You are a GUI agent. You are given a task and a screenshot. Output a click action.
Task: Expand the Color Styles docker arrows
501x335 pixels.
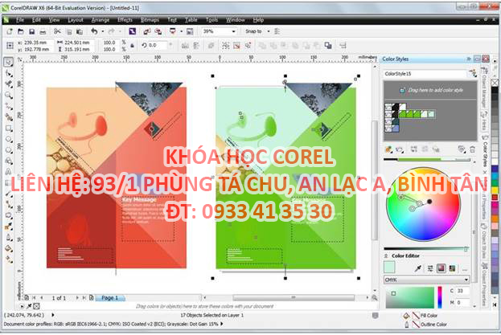468,59
